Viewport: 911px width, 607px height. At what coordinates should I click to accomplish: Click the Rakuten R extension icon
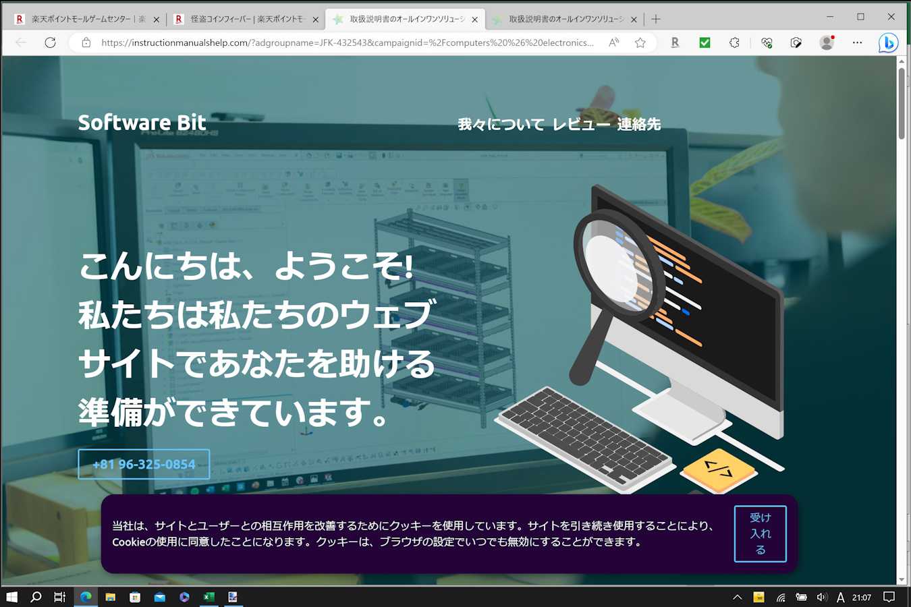point(675,42)
